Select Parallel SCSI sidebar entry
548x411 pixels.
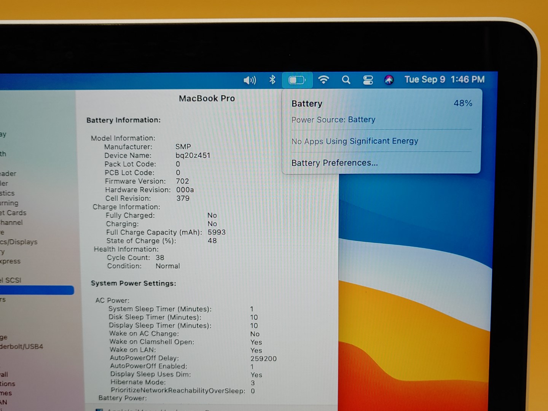[11, 280]
